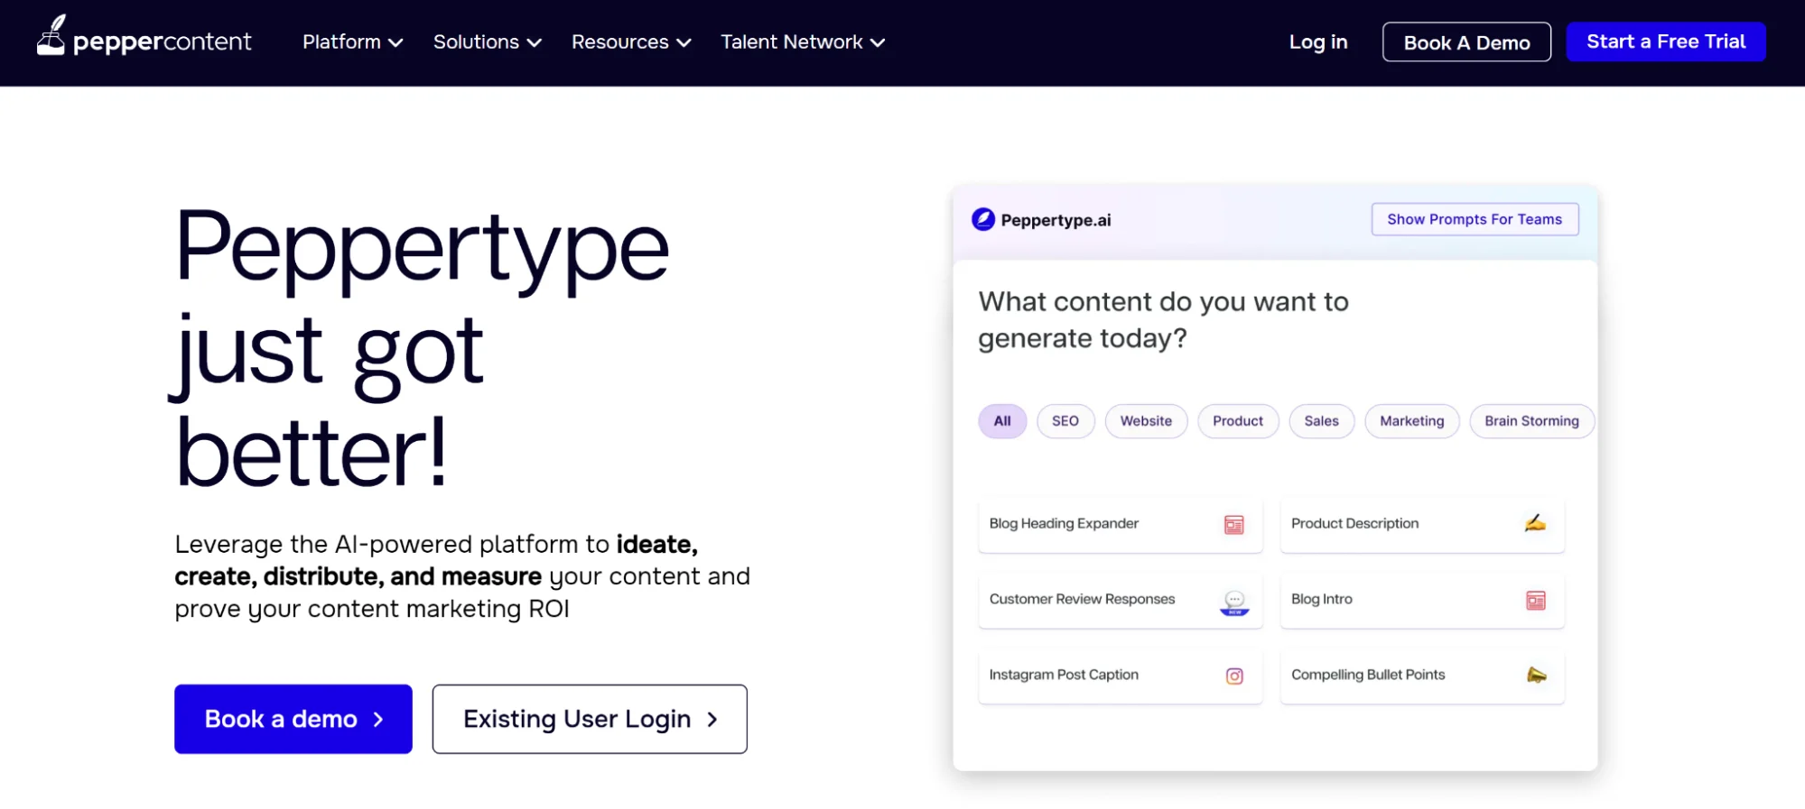1805x809 pixels.
Task: Click the Compelling Bullet Points megaphone icon
Action: pos(1535,676)
